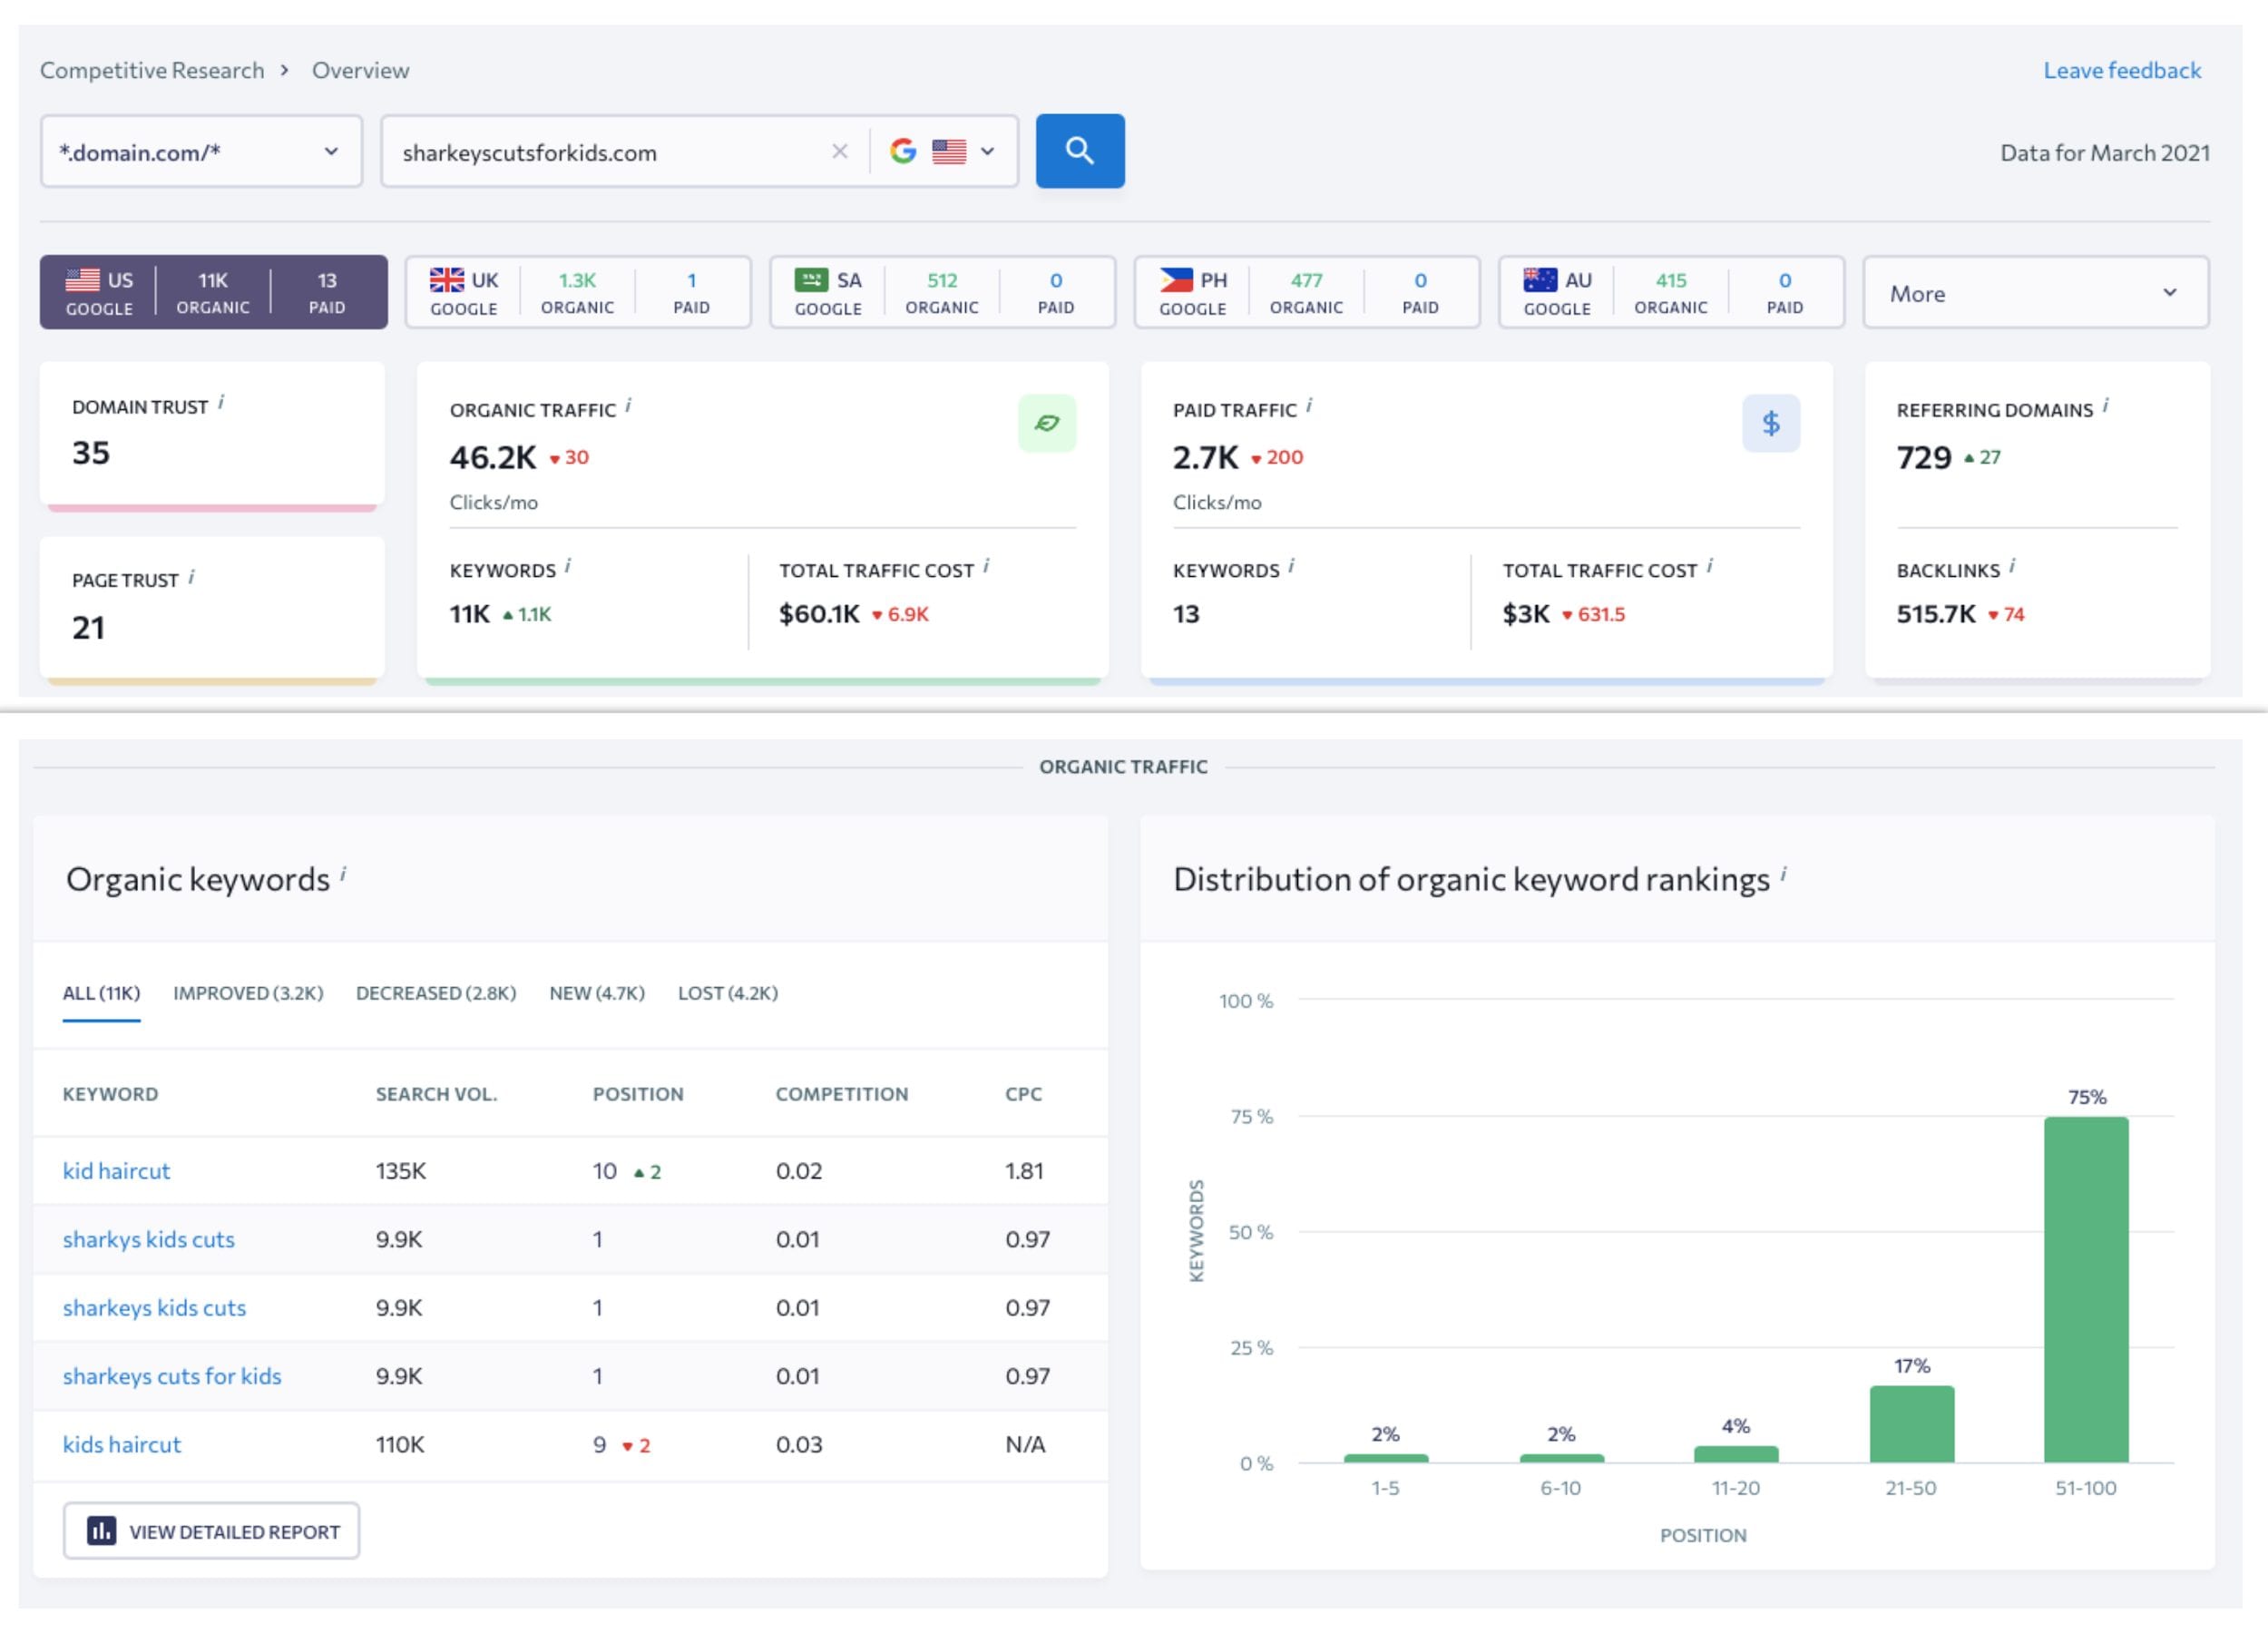
Task: Click the 1-5 position bar in chart
Action: click(x=1386, y=1458)
